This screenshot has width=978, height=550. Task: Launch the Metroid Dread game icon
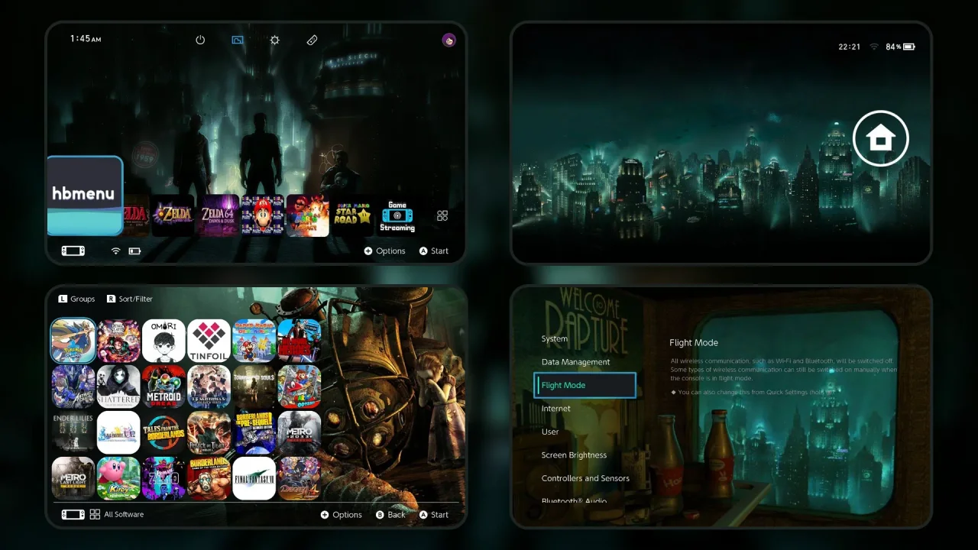[x=164, y=387]
